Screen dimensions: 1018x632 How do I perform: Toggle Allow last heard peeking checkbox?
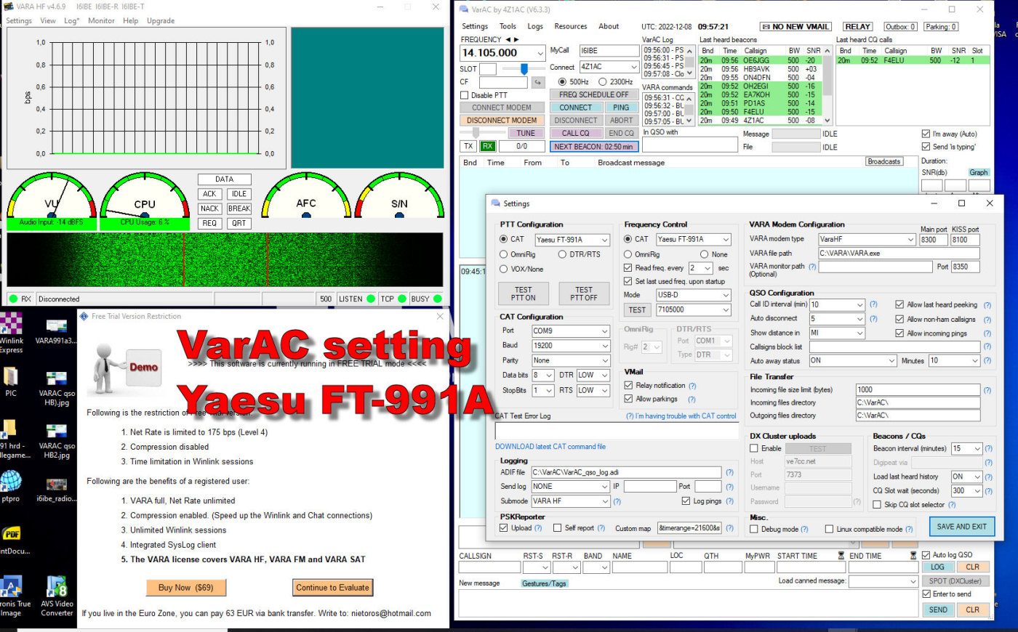pos(899,305)
